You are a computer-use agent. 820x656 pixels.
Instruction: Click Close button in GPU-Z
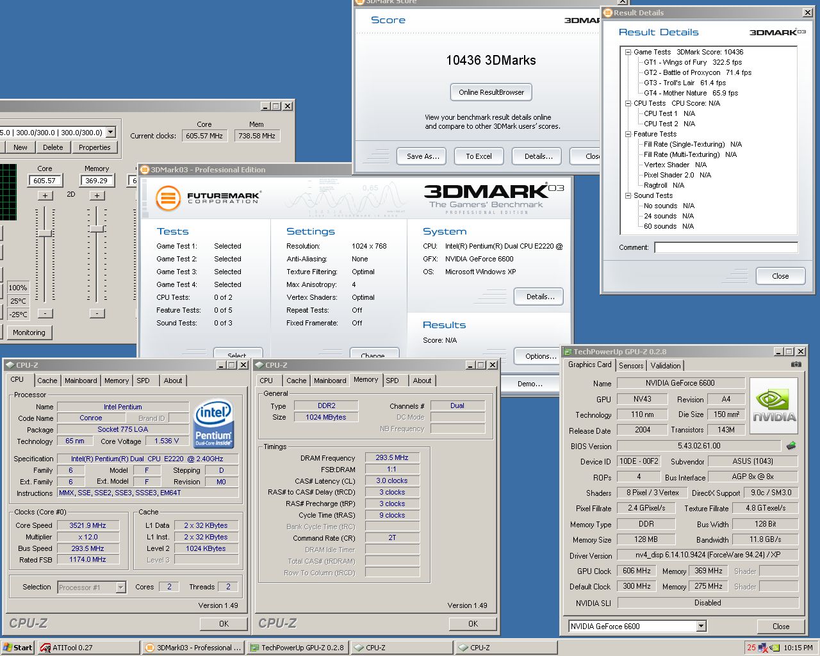pyautogui.click(x=781, y=626)
